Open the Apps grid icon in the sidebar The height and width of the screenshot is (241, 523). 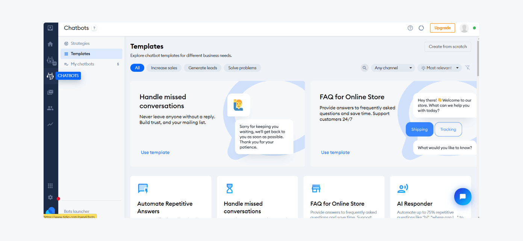tap(50, 185)
